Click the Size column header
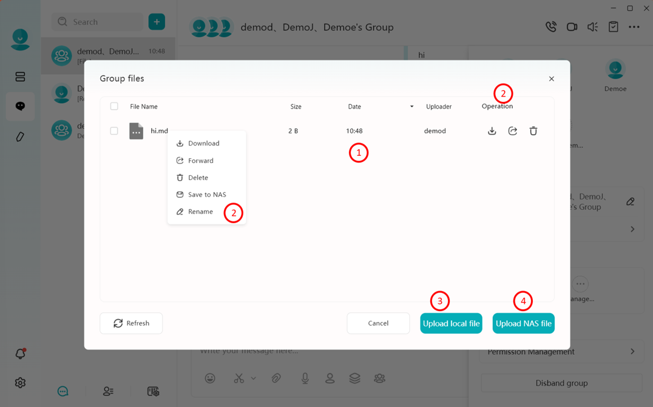Screen dimensions: 653x407 point(296,107)
